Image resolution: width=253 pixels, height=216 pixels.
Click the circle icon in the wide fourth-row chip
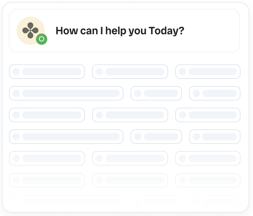pyautogui.click(x=16, y=137)
